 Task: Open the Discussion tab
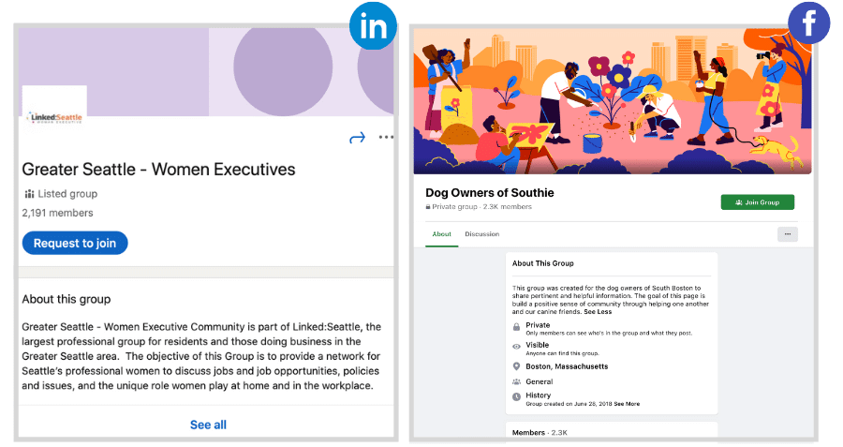(x=481, y=234)
